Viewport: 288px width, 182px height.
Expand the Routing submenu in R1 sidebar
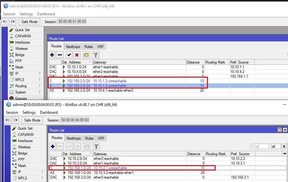tap(21, 86)
